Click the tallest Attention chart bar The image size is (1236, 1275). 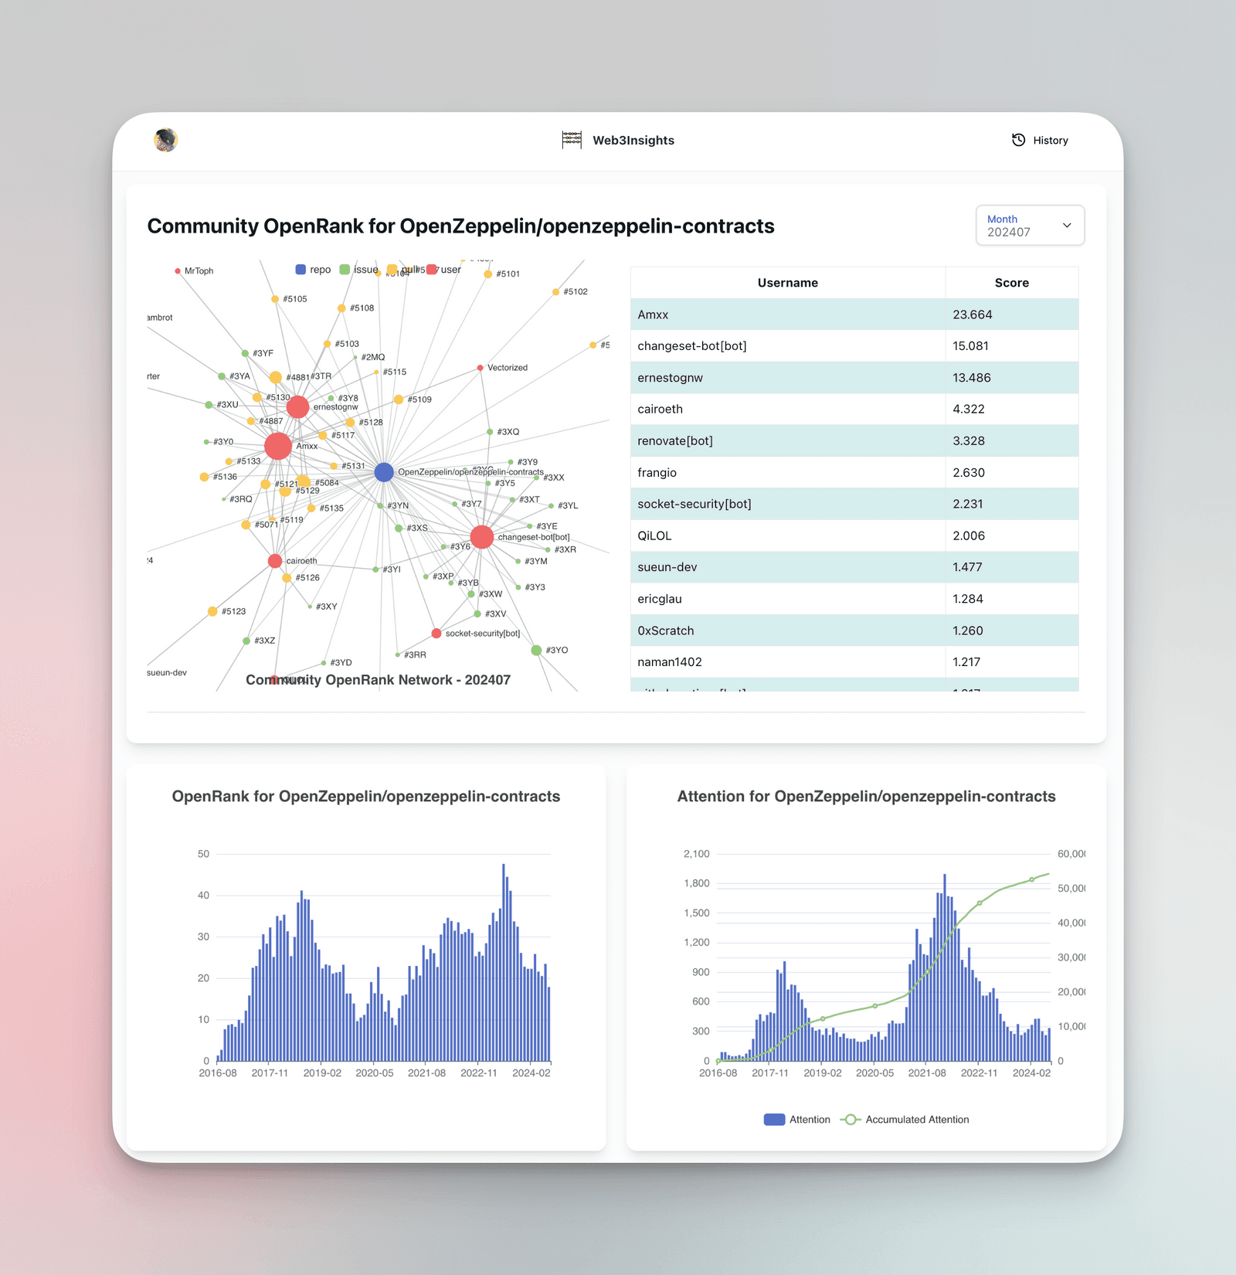click(x=945, y=967)
